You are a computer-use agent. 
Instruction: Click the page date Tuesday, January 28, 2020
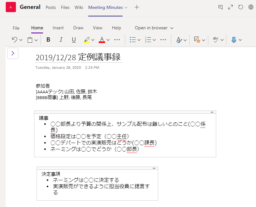[x=58, y=68]
